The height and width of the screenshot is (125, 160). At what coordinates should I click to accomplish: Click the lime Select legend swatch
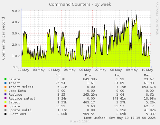5,102
